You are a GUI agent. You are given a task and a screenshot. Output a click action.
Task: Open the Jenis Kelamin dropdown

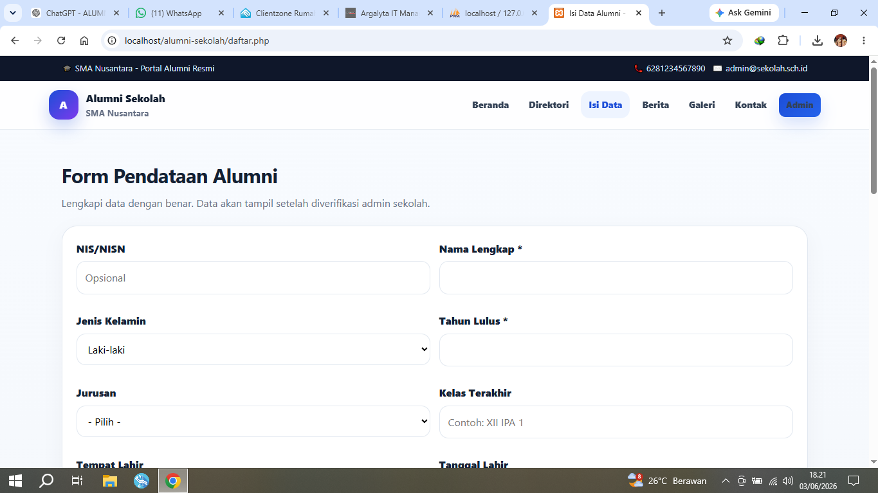(x=253, y=350)
